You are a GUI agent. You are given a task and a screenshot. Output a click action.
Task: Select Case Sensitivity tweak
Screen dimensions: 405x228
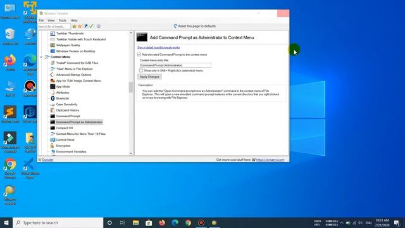tap(66, 104)
